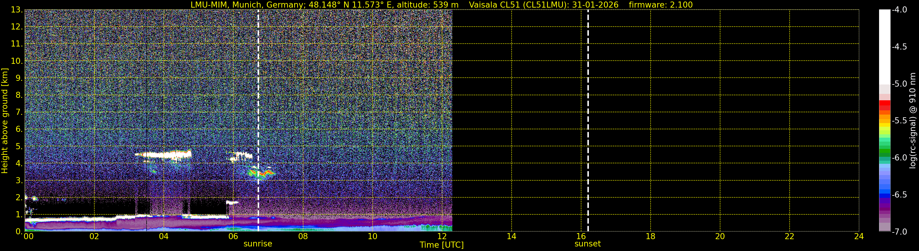Click the x-axis tick label '16'
Image resolution: width=919 pixels, height=251 pixels.
coord(581,236)
